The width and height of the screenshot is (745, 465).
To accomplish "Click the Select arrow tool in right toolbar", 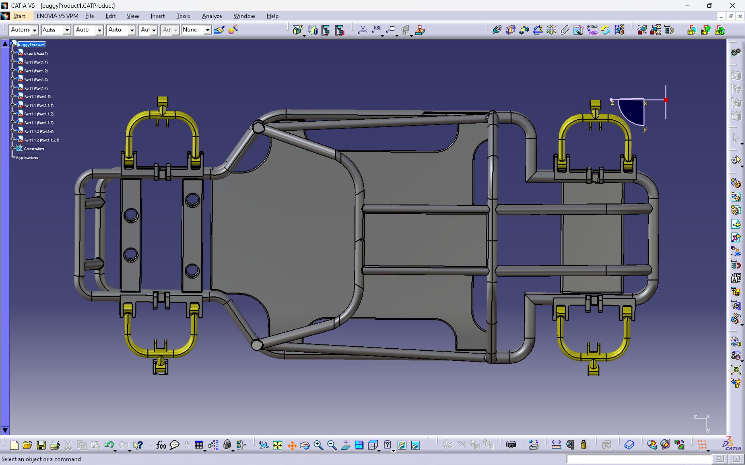I will tap(736, 138).
